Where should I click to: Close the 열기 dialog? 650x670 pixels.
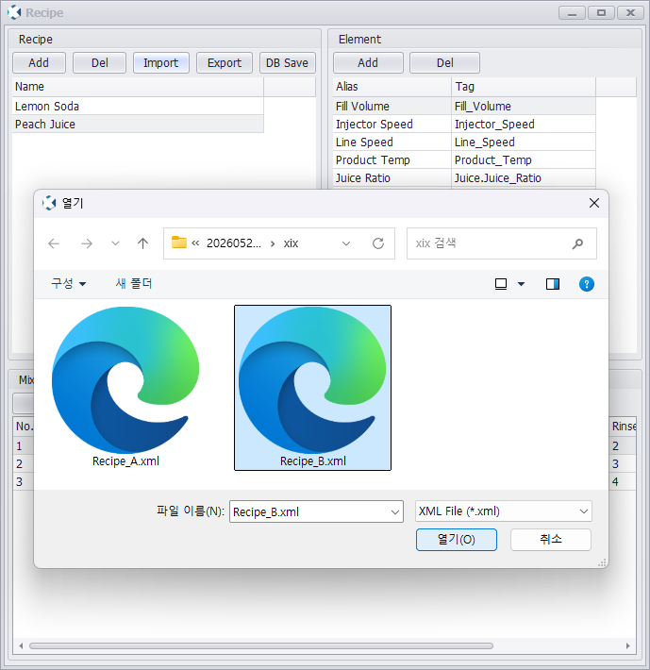[x=594, y=203]
